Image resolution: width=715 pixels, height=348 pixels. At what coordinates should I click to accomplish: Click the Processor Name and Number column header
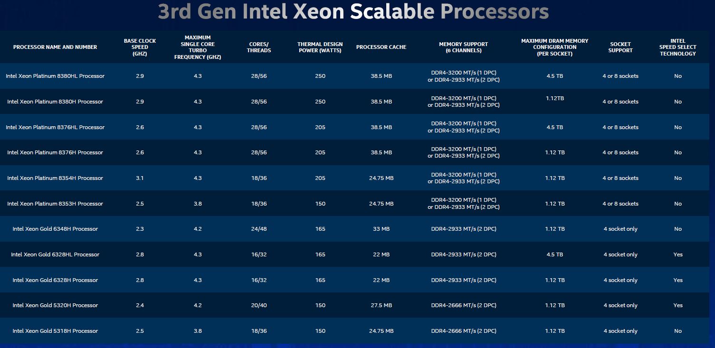pos(55,47)
